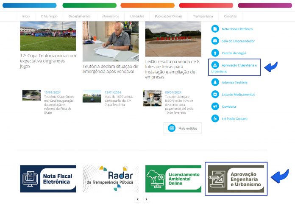Click the Mais notícias button
Viewport: 295px width, 204px height.
[x=183, y=128]
